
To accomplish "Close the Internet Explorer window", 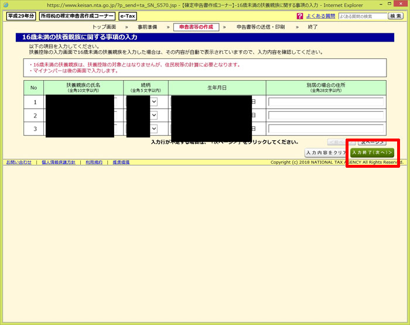I will point(401,4).
